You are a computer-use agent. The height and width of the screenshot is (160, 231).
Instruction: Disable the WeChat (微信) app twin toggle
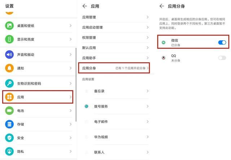click(x=222, y=43)
